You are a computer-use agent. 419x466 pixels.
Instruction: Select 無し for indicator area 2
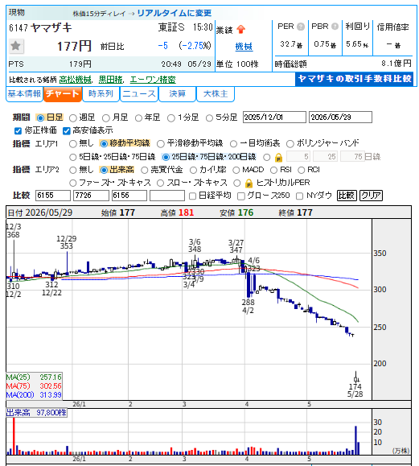click(72, 170)
